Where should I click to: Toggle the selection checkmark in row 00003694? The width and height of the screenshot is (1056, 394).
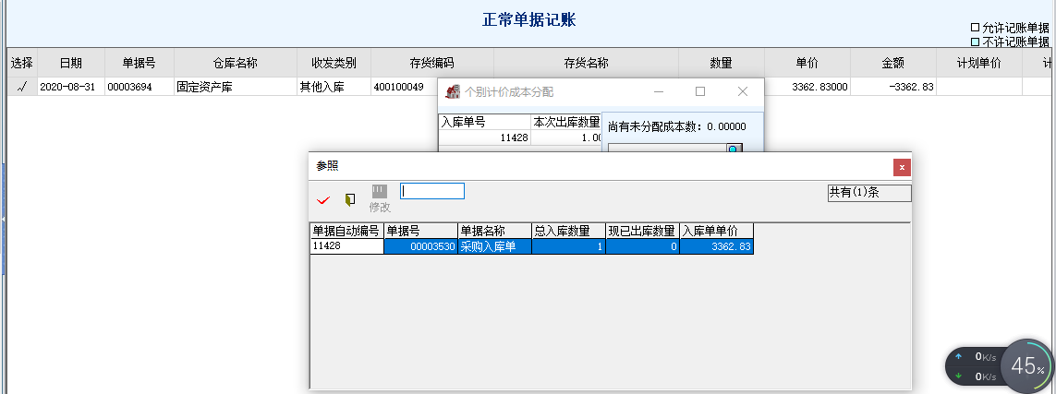tap(22, 87)
